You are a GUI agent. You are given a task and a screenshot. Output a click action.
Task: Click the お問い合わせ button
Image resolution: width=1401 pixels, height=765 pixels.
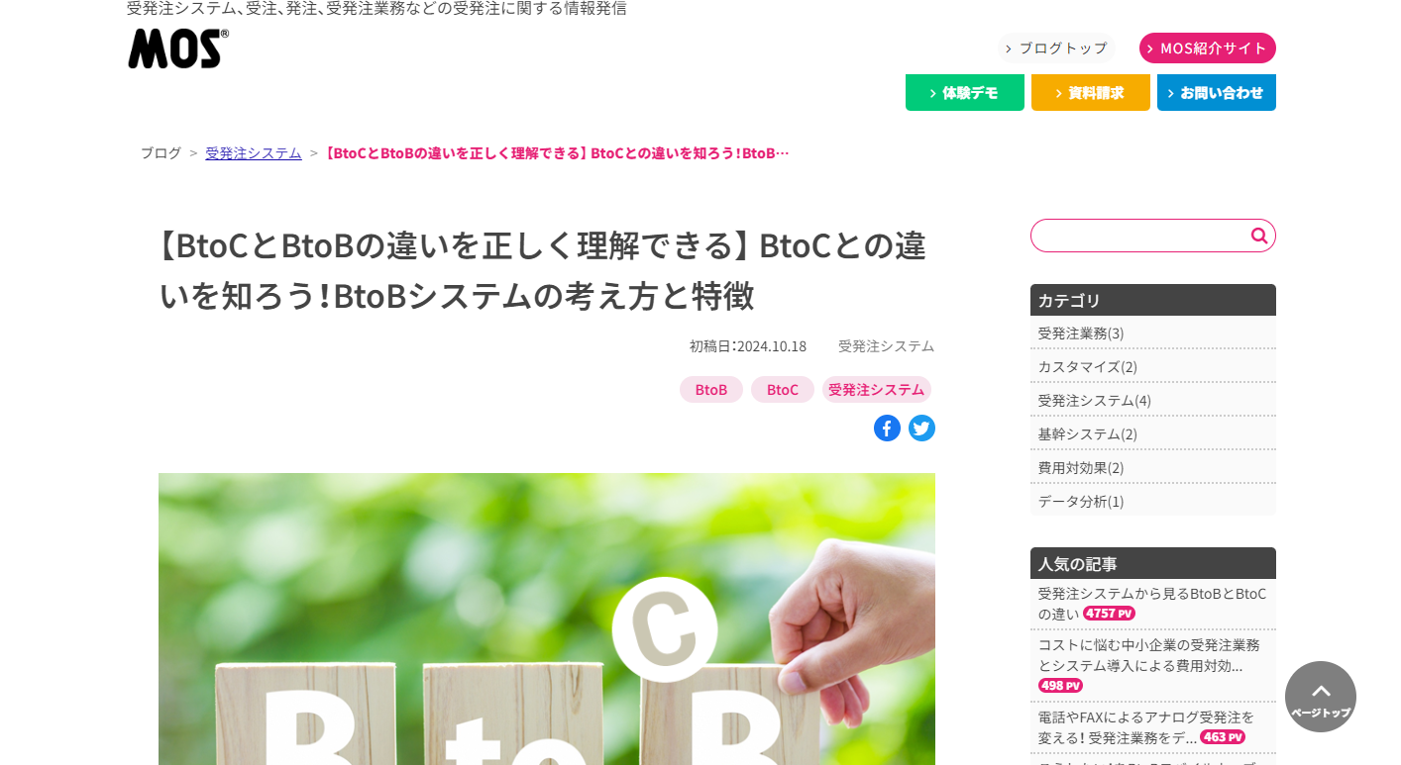tap(1217, 92)
